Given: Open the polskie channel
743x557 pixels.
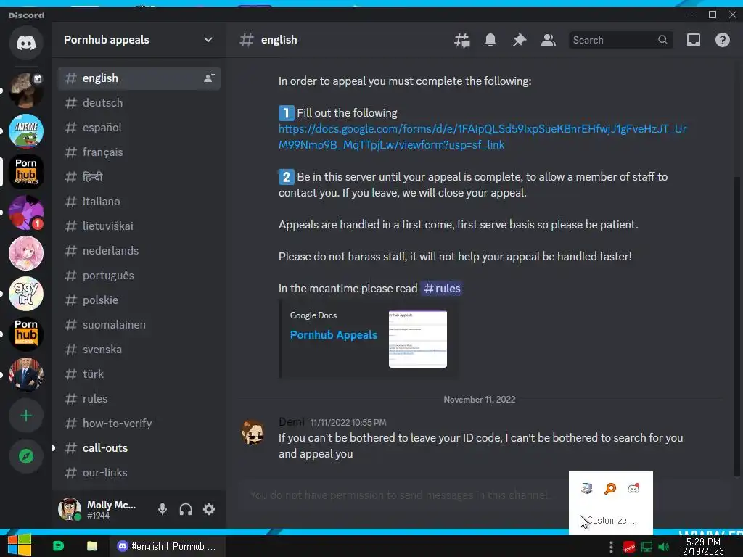Looking at the screenshot, I should point(139,300).
